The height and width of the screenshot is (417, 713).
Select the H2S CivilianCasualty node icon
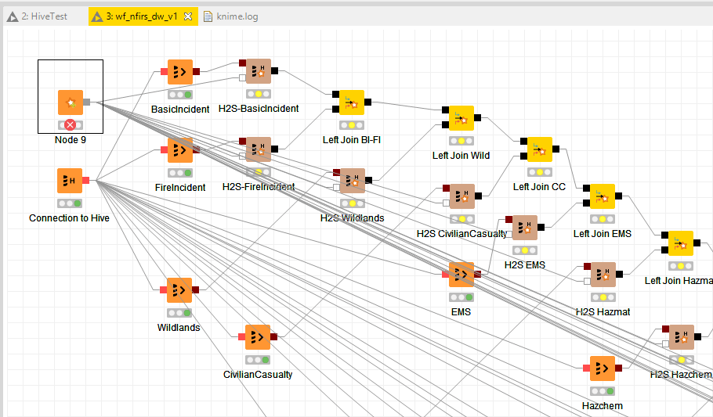(462, 196)
